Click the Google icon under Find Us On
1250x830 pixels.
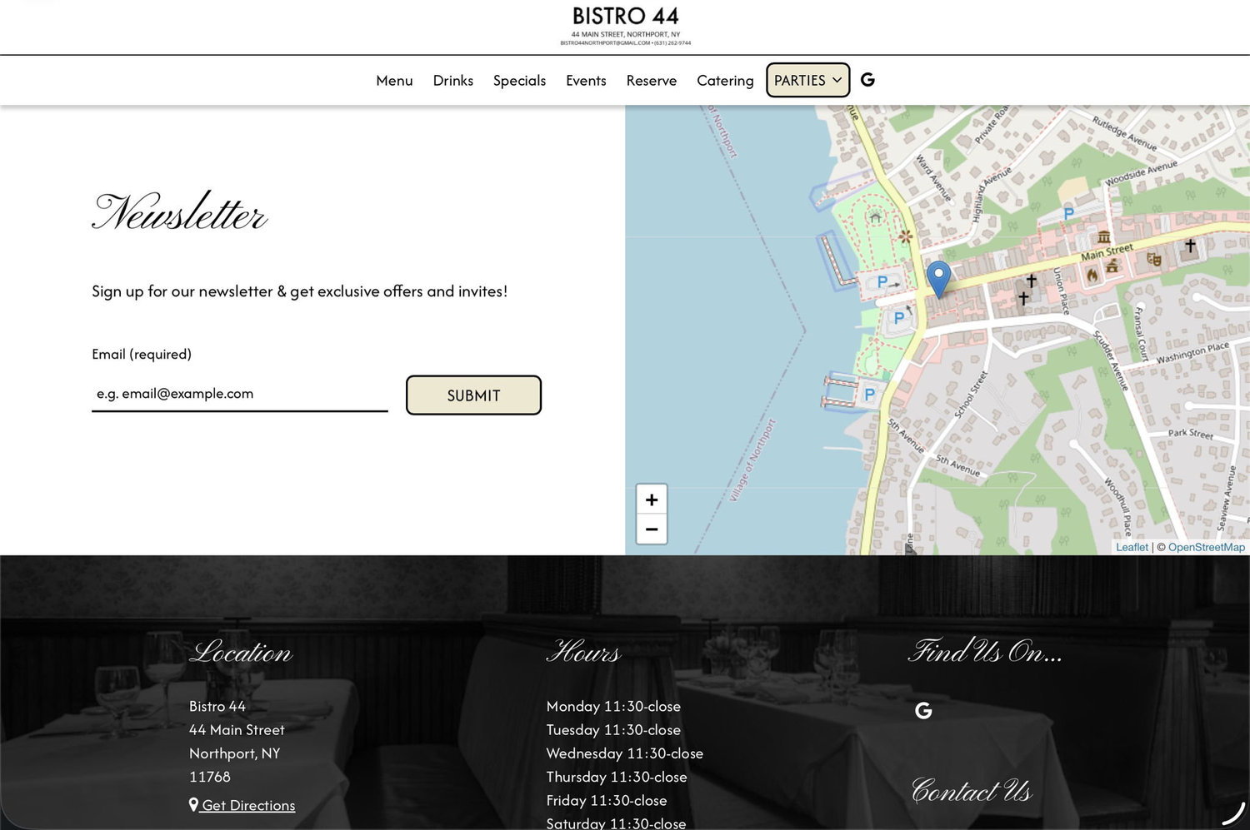(x=923, y=711)
